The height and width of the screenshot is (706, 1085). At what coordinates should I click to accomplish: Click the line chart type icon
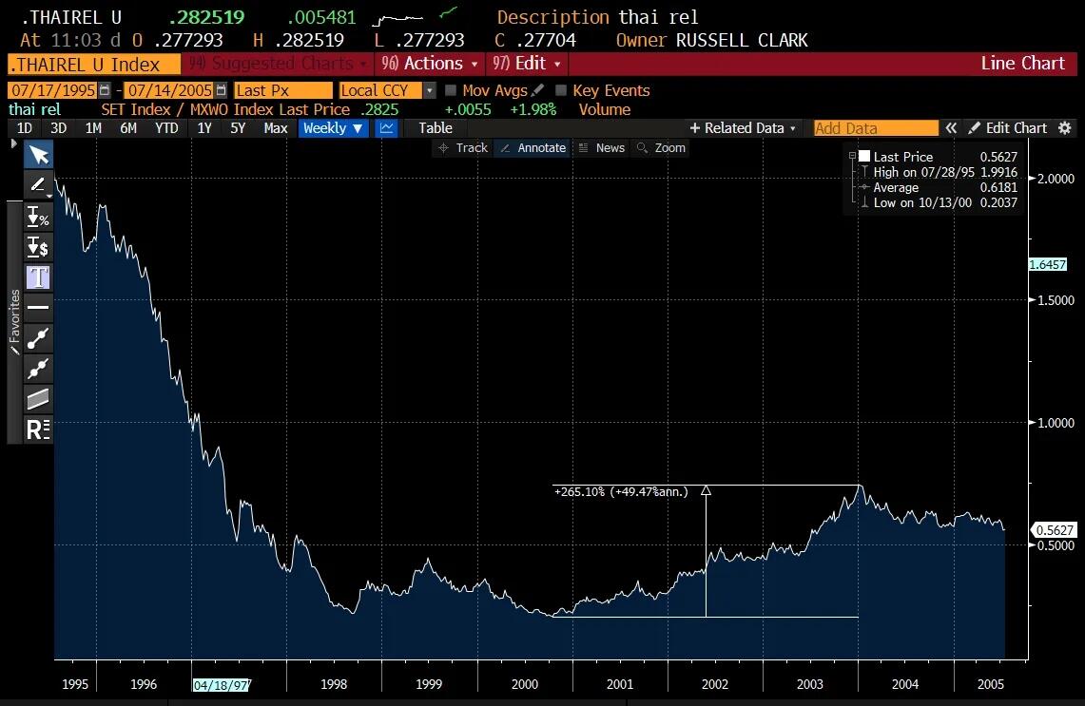click(x=386, y=128)
